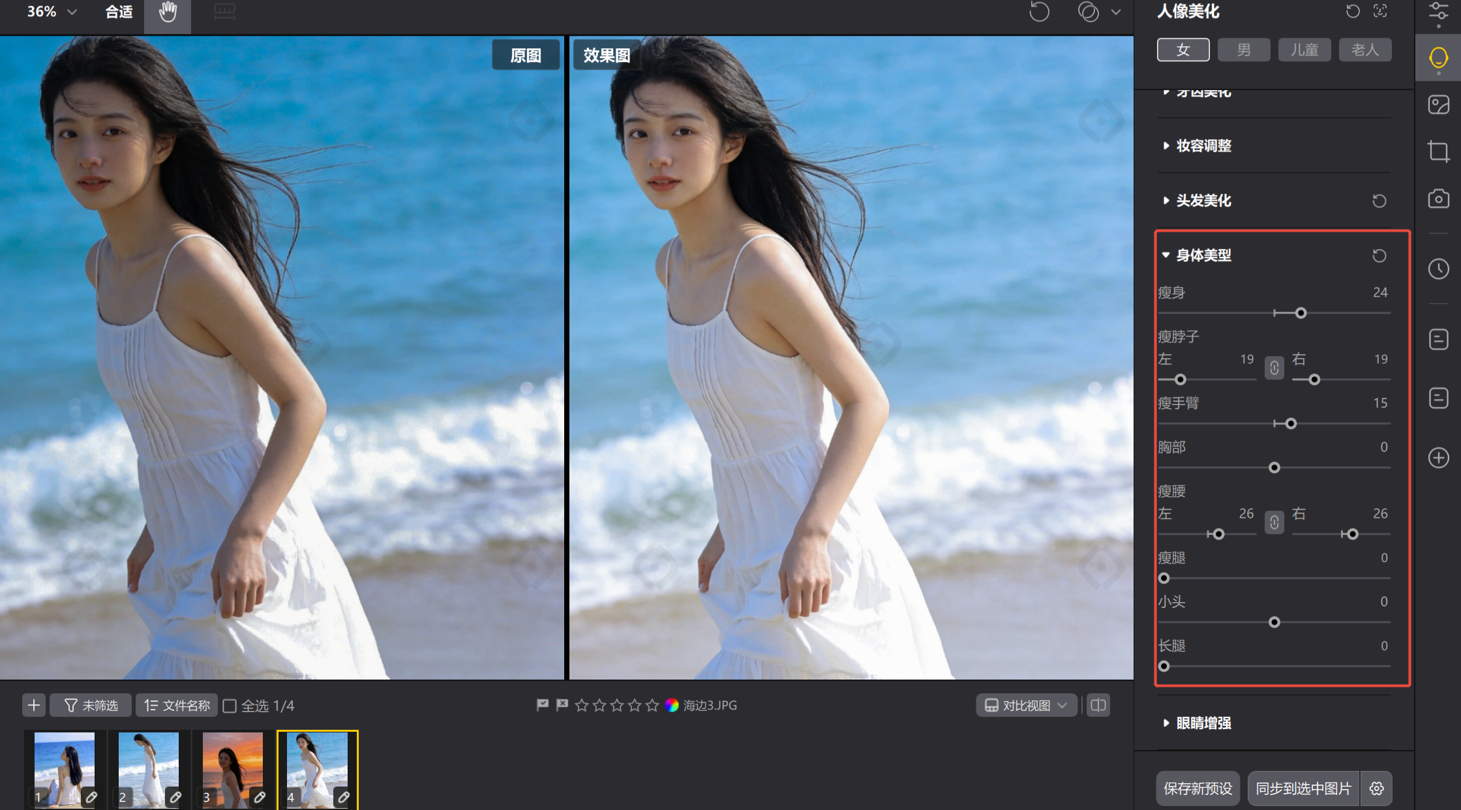Open the portrait beautify face icon panel

(1438, 59)
